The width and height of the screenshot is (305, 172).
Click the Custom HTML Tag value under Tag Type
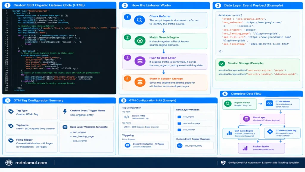coord(27,114)
